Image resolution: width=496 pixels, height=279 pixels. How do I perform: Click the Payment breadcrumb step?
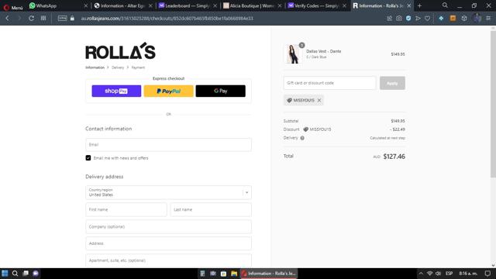point(138,67)
